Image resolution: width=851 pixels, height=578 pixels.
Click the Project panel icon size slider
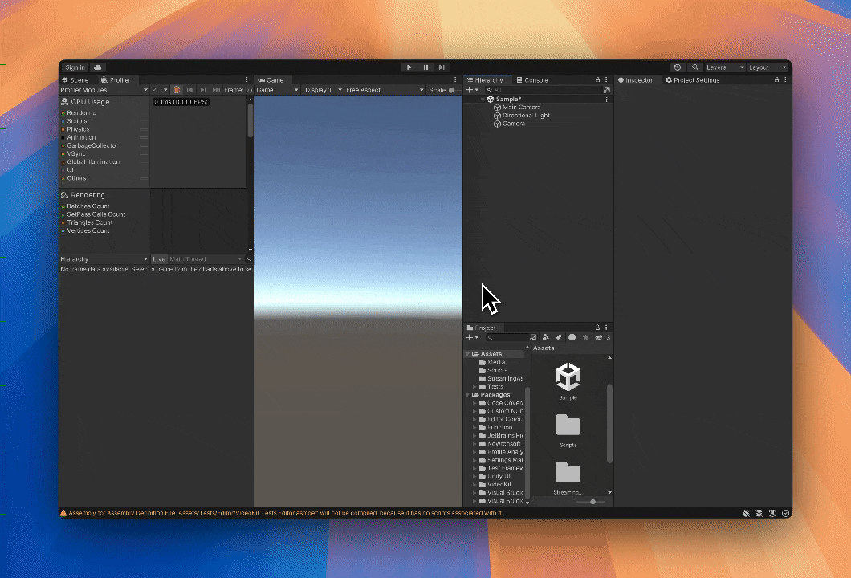pyautogui.click(x=592, y=502)
